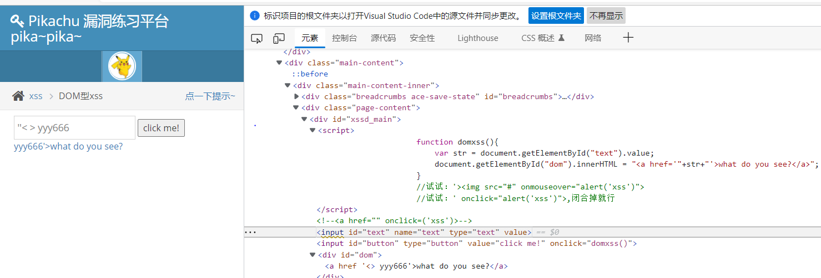Click the text input containing yyy666
The height and width of the screenshot is (278, 821).
pos(74,127)
